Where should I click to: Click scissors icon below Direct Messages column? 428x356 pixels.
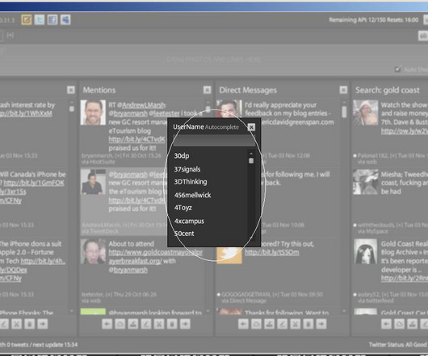click(x=296, y=324)
